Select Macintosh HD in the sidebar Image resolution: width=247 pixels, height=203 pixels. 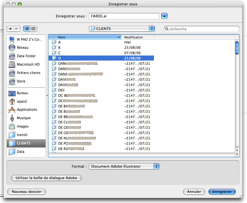point(26,64)
